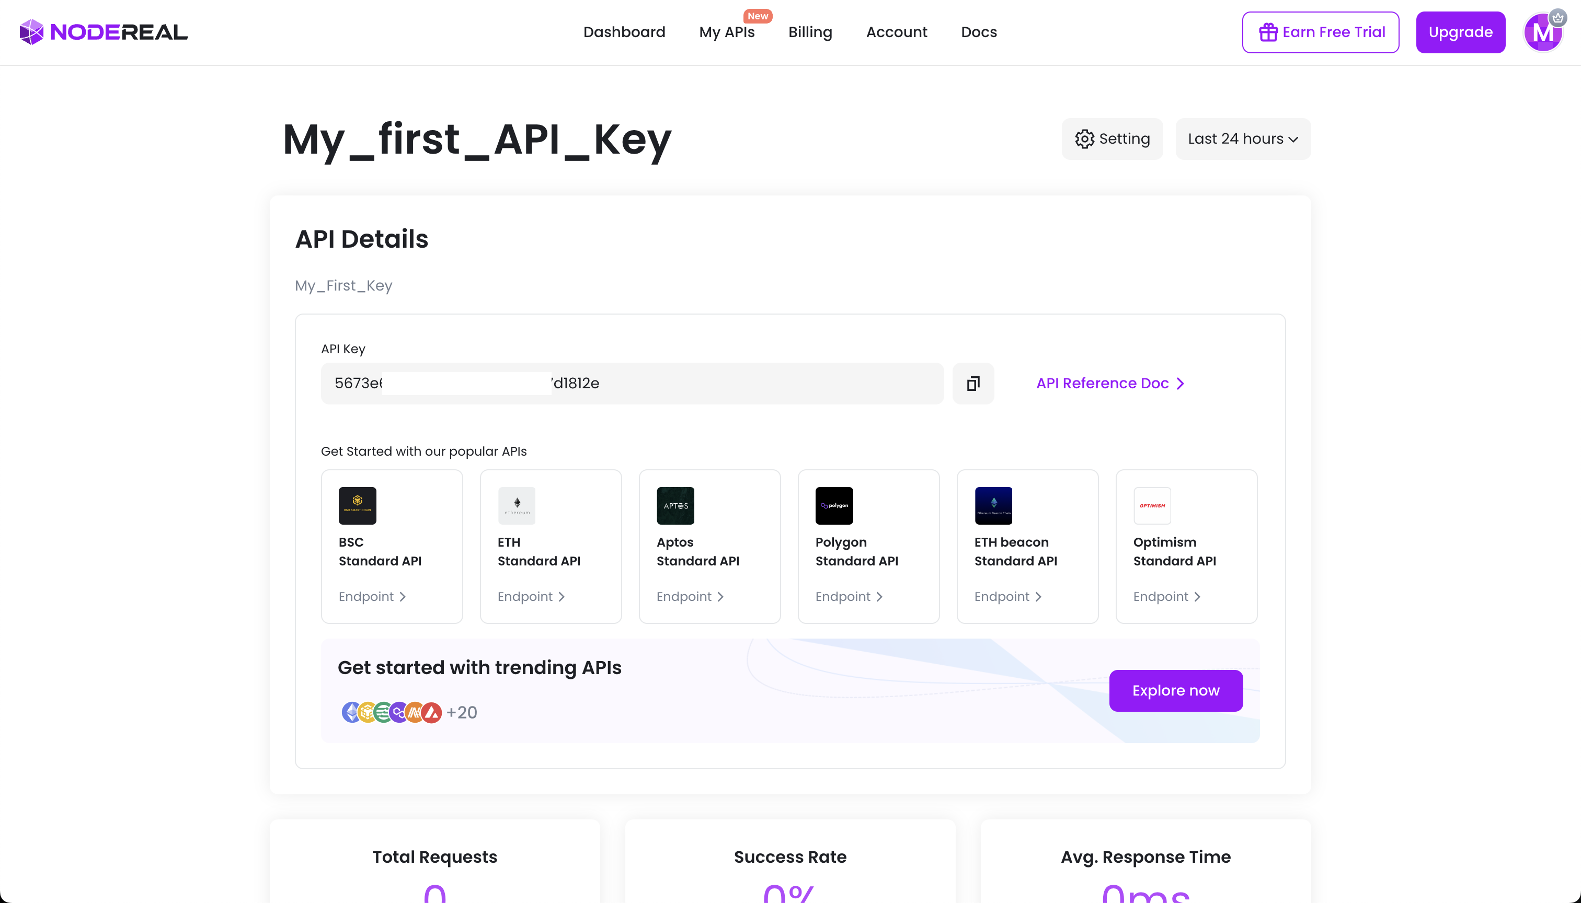The image size is (1581, 903).
Task: Click the ETH Standard API icon
Action: [x=517, y=506]
